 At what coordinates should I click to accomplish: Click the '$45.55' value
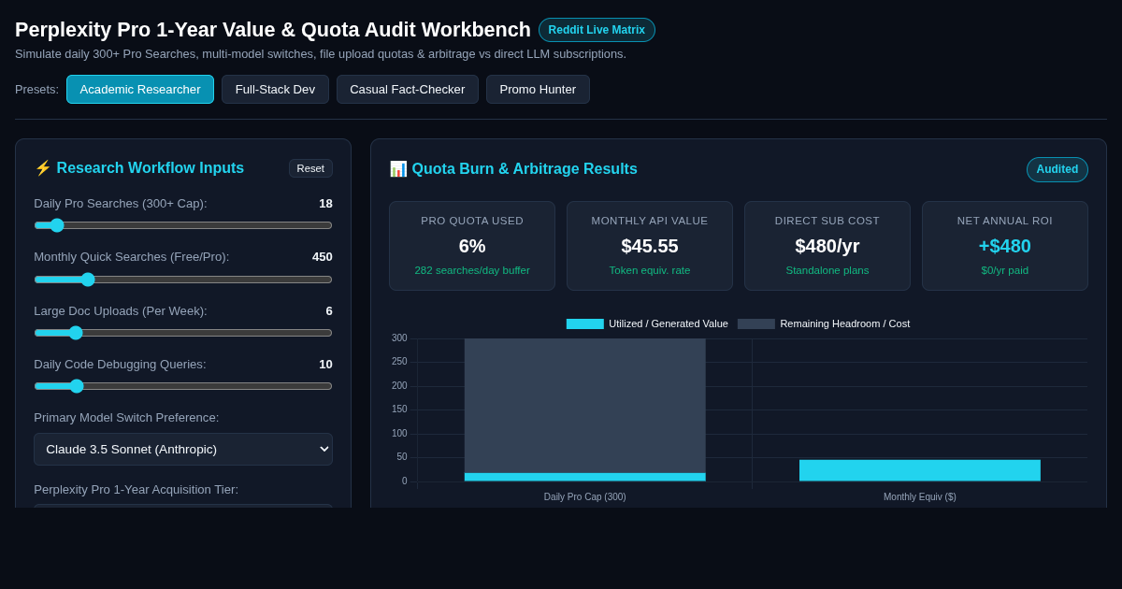[650, 246]
